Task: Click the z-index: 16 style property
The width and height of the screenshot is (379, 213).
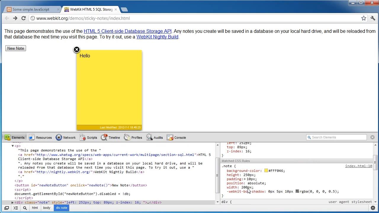Action: [239, 151]
